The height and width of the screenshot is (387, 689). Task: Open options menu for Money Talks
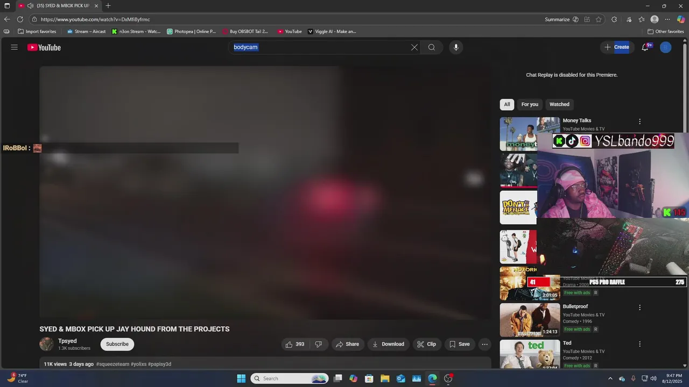click(x=639, y=121)
